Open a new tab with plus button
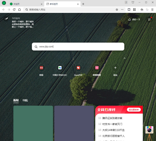Screen dimensions: 156x141 tap(83, 4)
